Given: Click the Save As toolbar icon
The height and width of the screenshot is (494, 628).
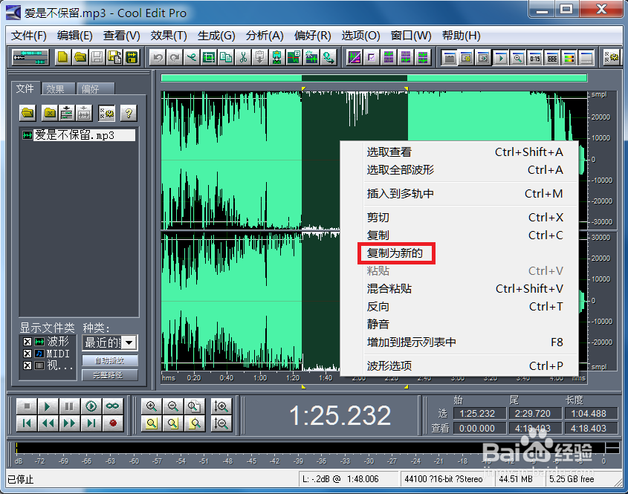Looking at the screenshot, I should click(x=114, y=58).
